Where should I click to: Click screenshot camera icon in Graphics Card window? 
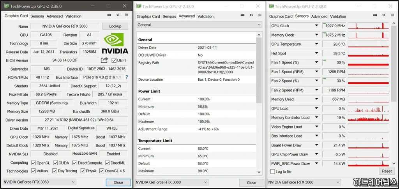[x=109, y=15]
